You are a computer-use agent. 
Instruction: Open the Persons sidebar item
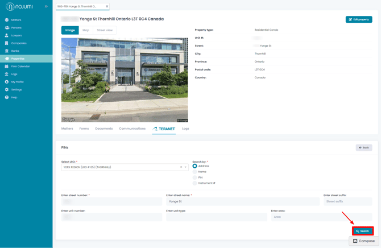(x=16, y=27)
